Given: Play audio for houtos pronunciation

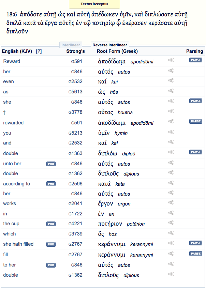Looking at the screenshot, I should coord(171,111).
